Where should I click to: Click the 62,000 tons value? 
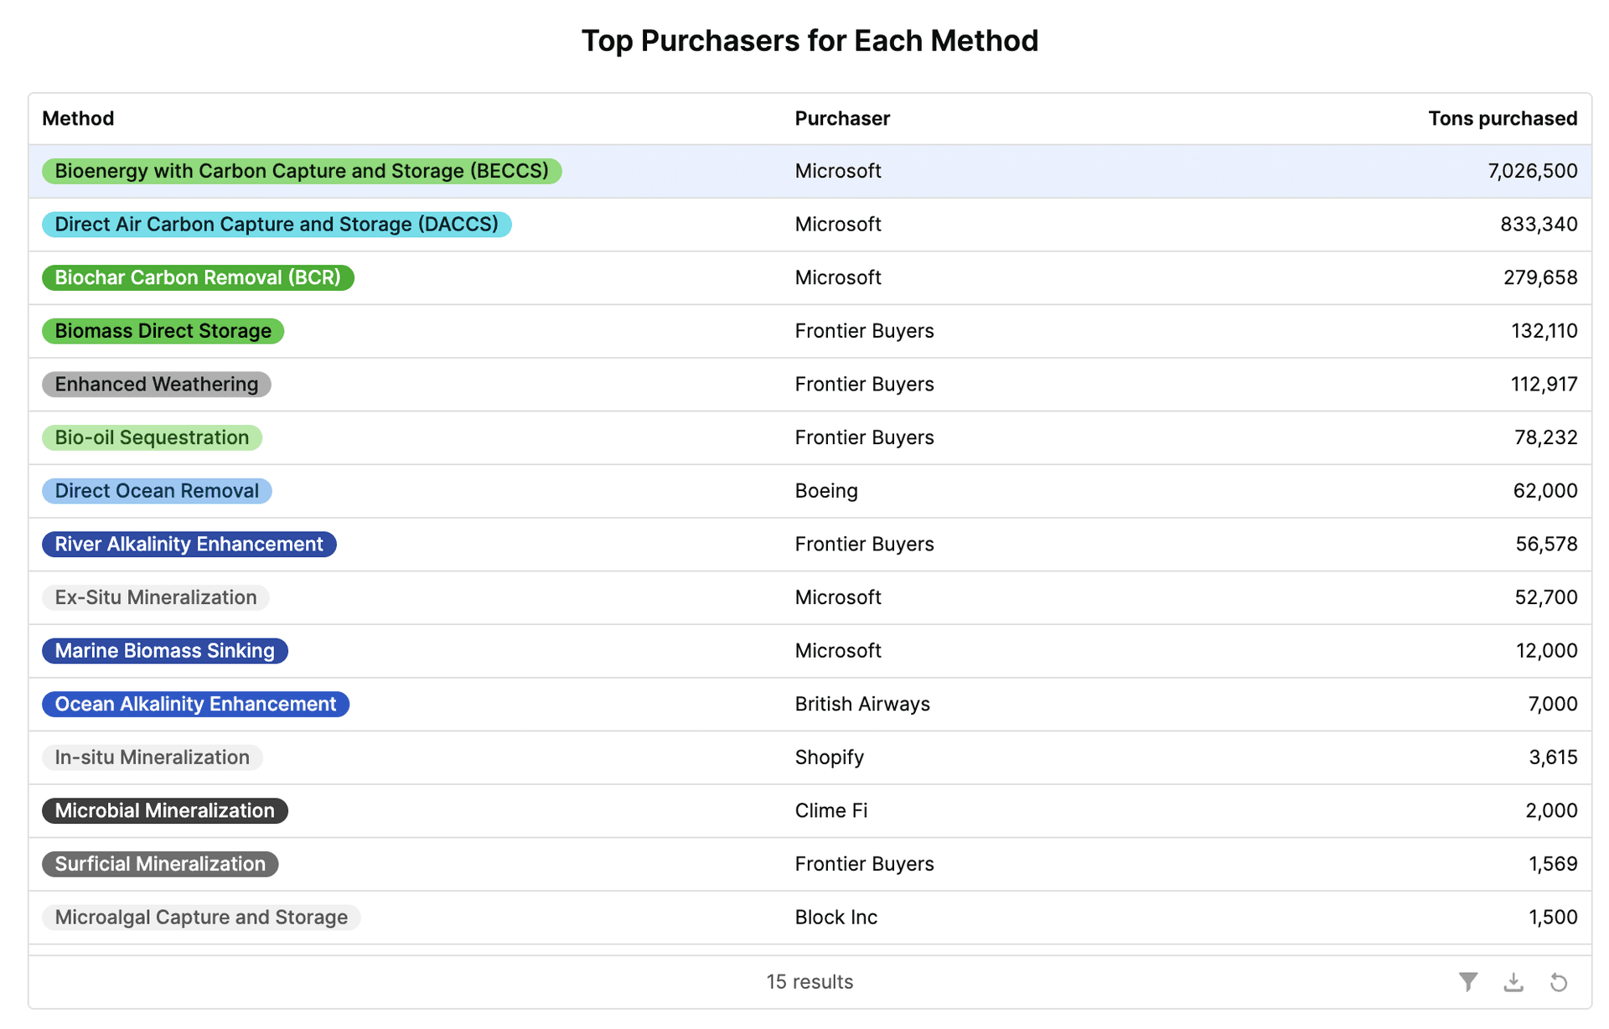point(1545,491)
